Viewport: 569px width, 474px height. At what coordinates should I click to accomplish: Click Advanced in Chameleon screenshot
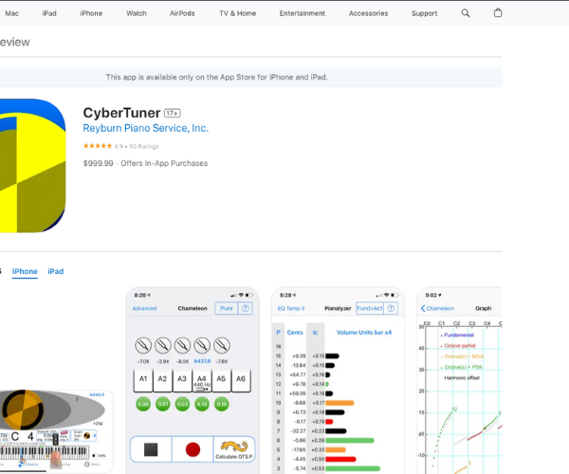[144, 308]
